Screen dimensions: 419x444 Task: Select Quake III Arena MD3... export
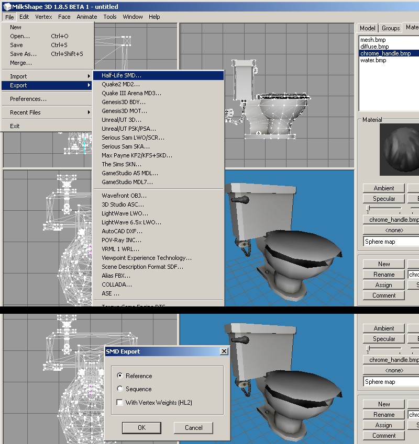(x=159, y=93)
